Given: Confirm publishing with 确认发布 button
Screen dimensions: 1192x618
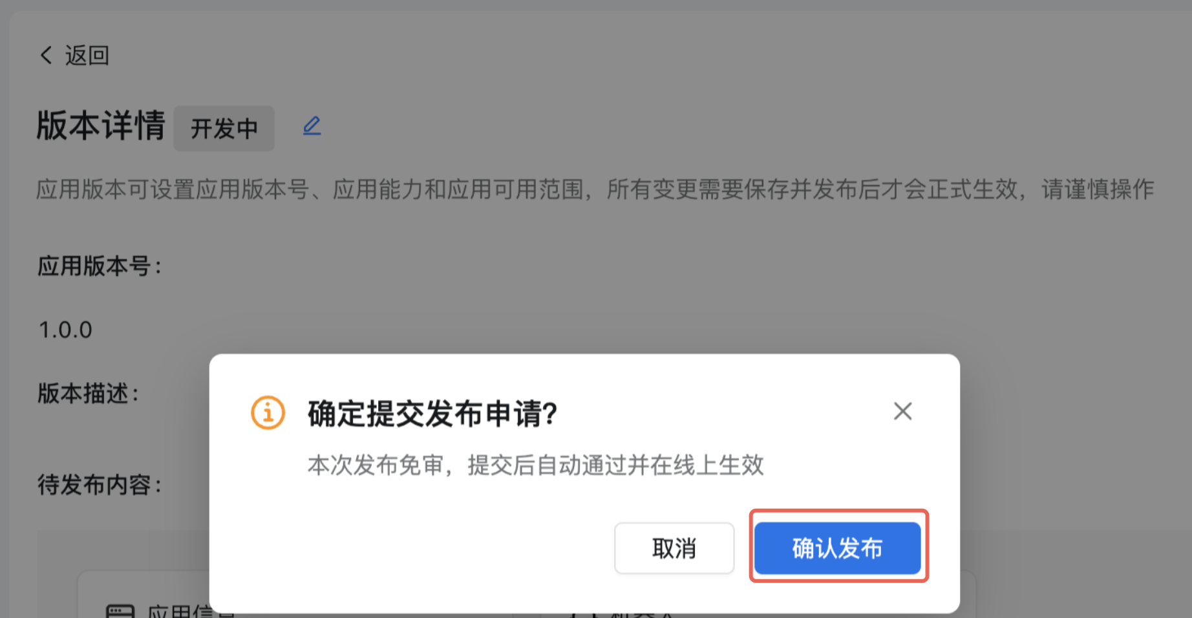Looking at the screenshot, I should pos(838,548).
